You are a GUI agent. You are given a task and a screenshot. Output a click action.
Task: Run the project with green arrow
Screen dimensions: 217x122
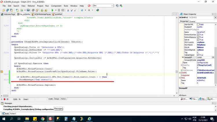click(x=52, y=10)
